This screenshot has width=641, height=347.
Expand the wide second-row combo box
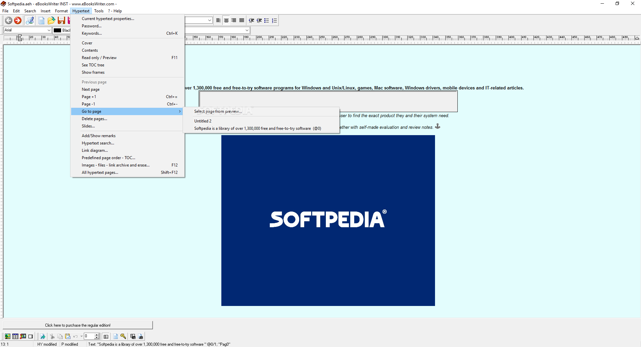click(247, 30)
